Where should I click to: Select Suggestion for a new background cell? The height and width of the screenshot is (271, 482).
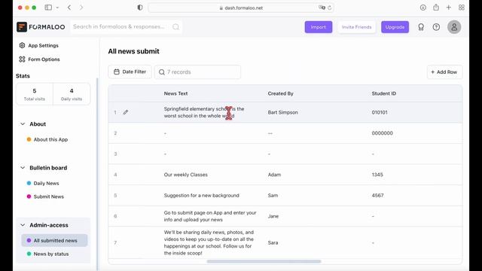[x=201, y=196]
